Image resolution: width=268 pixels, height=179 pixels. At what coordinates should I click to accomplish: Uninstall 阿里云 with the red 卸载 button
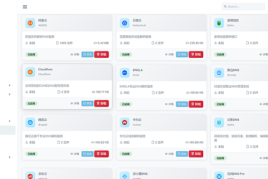coord(101,55)
